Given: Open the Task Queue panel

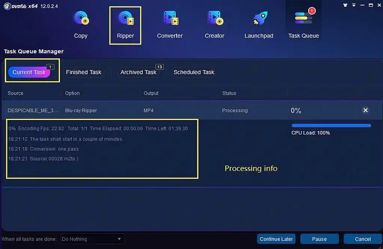Looking at the screenshot, I should coord(303,22).
